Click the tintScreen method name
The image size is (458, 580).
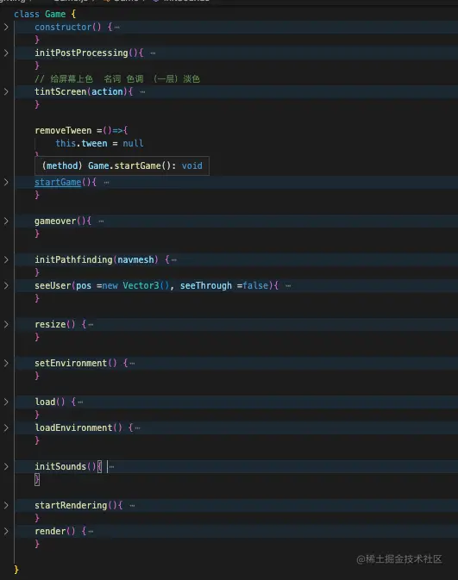60,91
